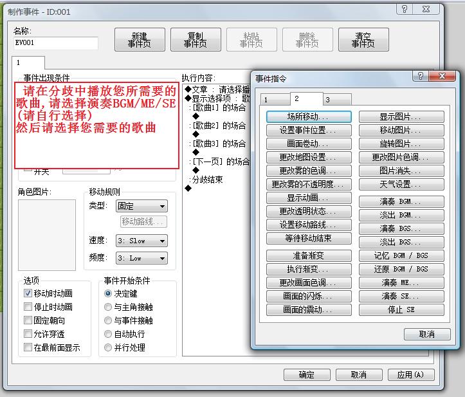Click 设置事件位置 command button
Image resolution: width=465 pixels, height=397 pixels.
pos(309,130)
